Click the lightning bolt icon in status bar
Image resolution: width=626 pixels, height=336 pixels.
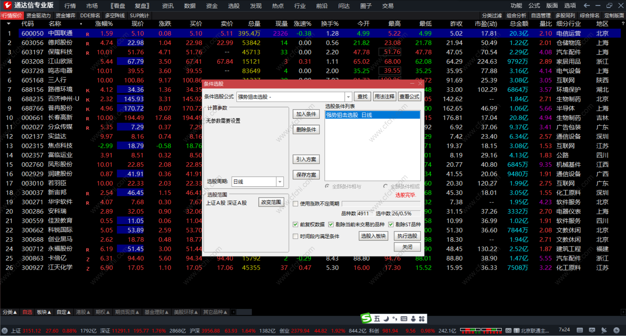click(x=616, y=330)
